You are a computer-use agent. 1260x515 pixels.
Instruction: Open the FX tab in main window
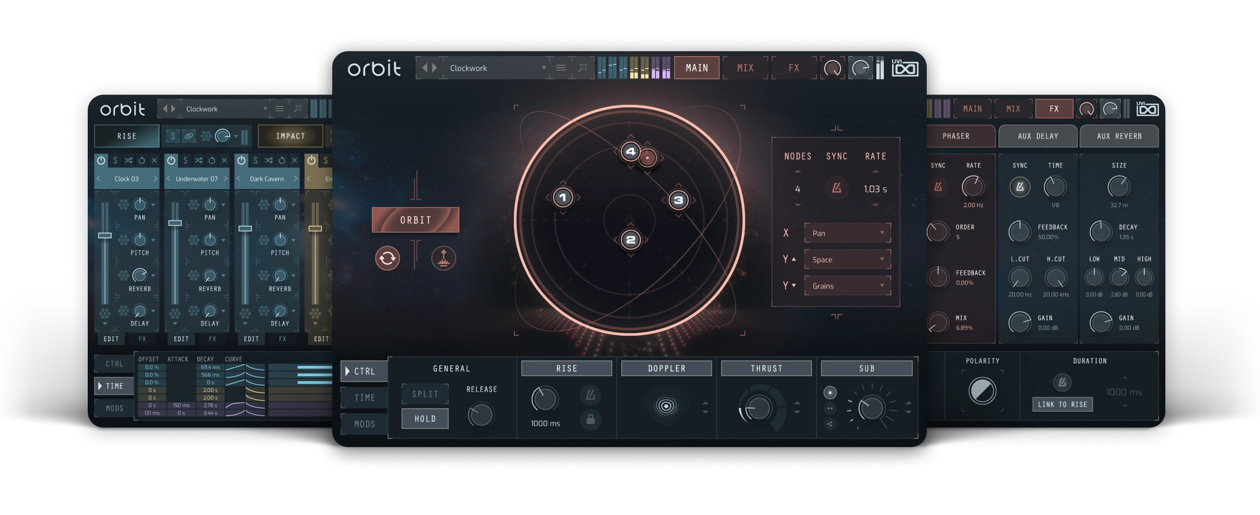794,68
